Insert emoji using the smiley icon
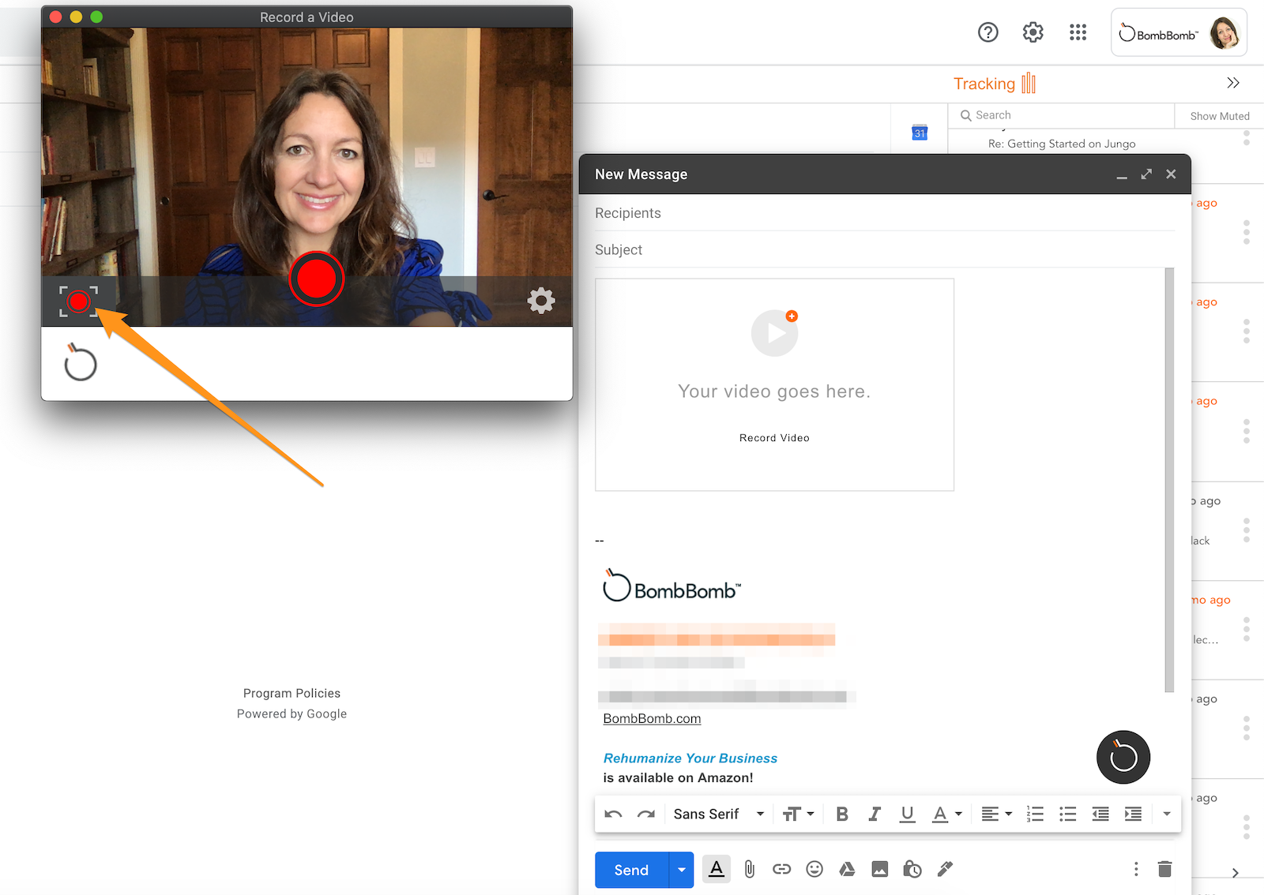Screen dimensions: 1264x895 (814, 870)
